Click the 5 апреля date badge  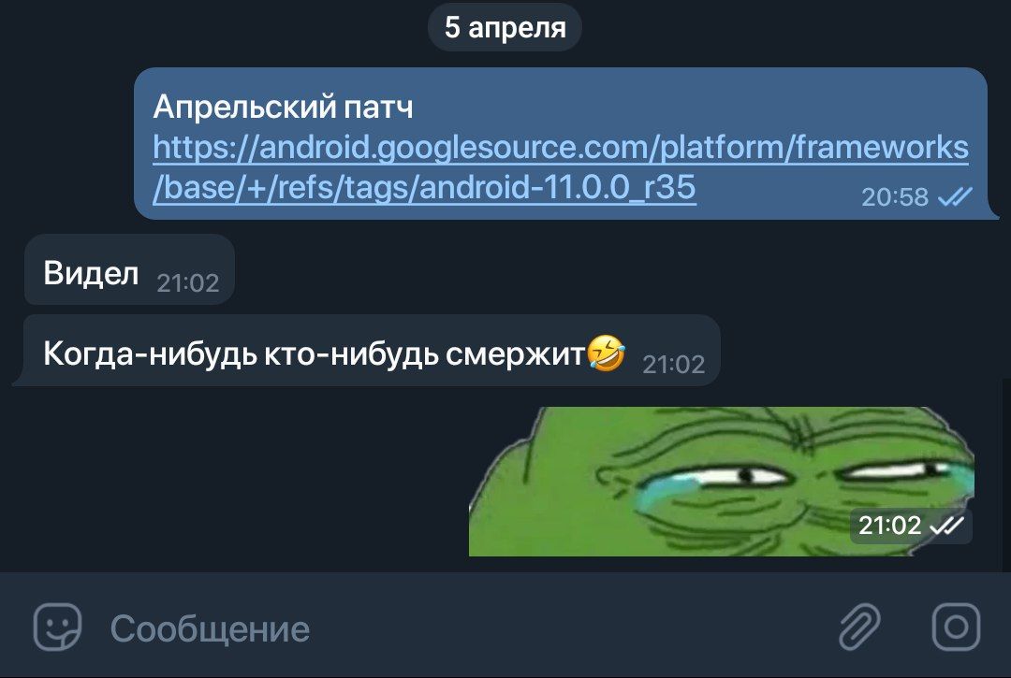(x=505, y=27)
